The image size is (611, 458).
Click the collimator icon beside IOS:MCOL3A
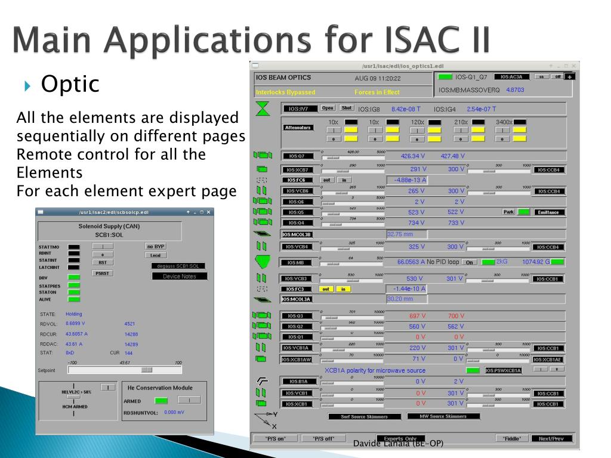point(263,299)
